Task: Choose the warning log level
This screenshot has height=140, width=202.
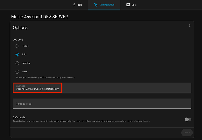Action: (x=17, y=63)
